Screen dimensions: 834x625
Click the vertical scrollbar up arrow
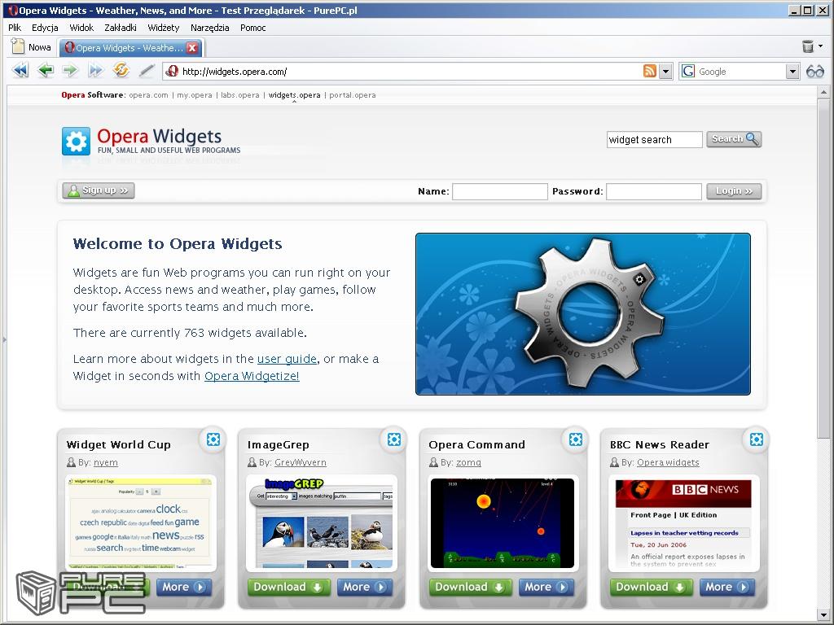[823, 92]
